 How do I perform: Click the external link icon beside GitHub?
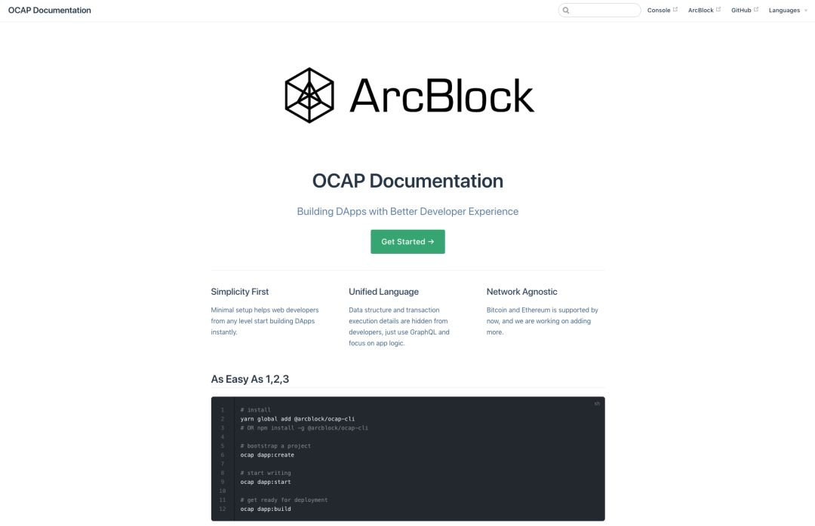pyautogui.click(x=755, y=9)
